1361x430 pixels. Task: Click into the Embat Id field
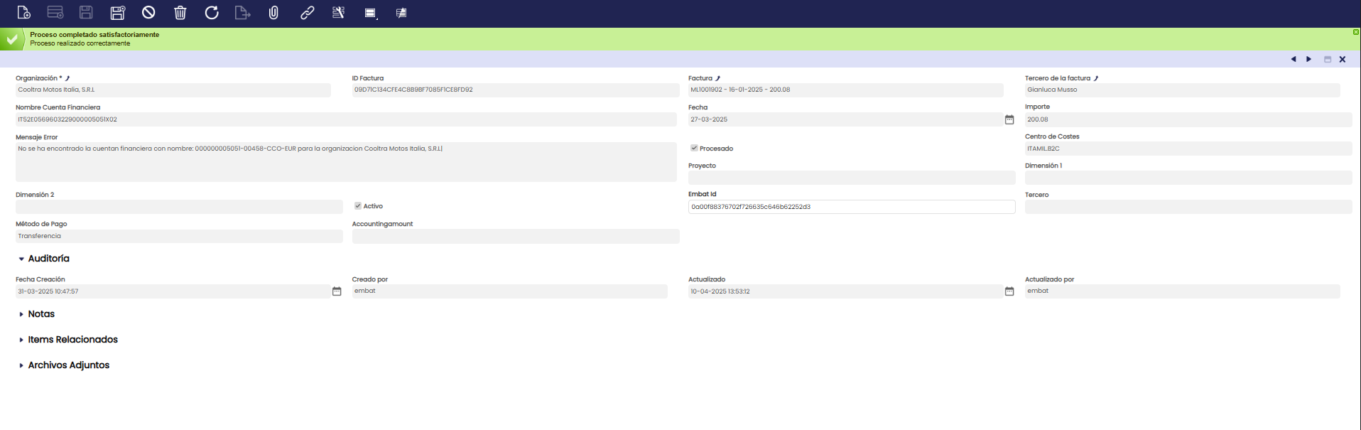click(x=851, y=207)
